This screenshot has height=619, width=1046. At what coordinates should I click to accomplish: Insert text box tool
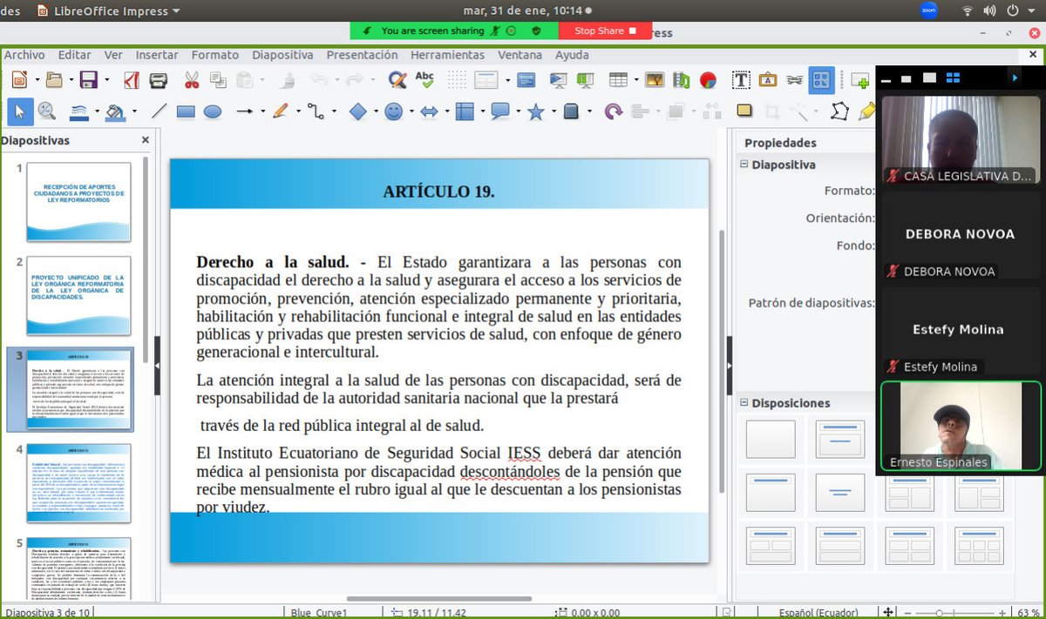pyautogui.click(x=741, y=80)
